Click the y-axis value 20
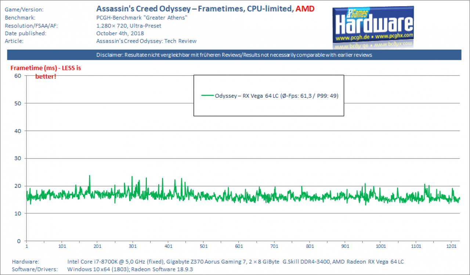This screenshot has width=470, height=275. (18, 186)
